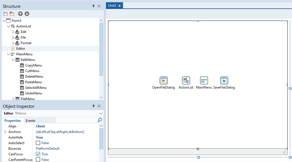292x162 pixels.
Task: Select the OpenFileDialog component icon on the form
Action: pos(164,81)
